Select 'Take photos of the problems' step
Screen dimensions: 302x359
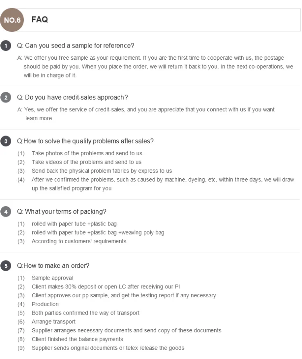click(87, 153)
